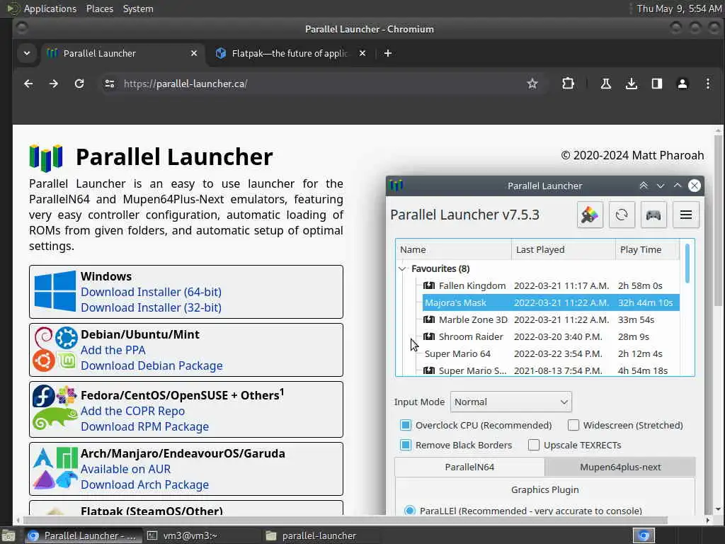The height and width of the screenshot is (544, 725).
Task: Open parallel-launcher folder from taskbar
Action: (x=319, y=535)
